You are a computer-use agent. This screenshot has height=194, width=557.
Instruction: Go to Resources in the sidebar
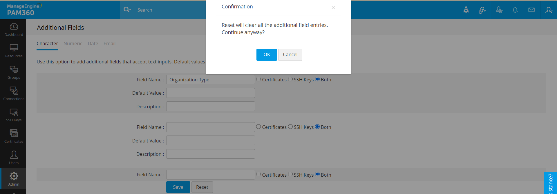click(x=14, y=51)
